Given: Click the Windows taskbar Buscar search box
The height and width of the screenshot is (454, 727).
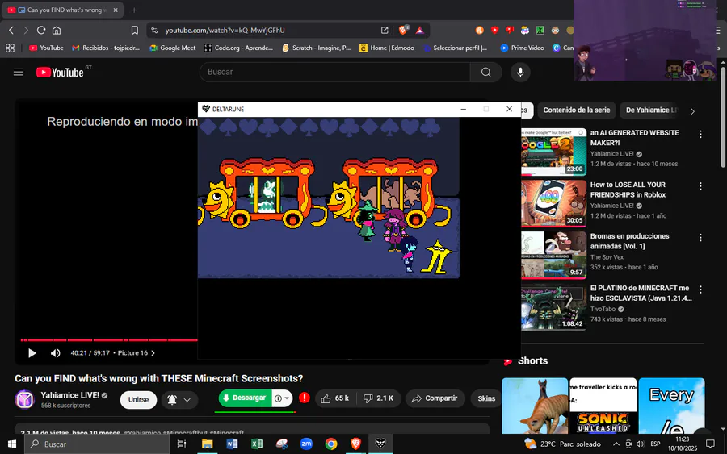Looking at the screenshot, I should [x=97, y=444].
